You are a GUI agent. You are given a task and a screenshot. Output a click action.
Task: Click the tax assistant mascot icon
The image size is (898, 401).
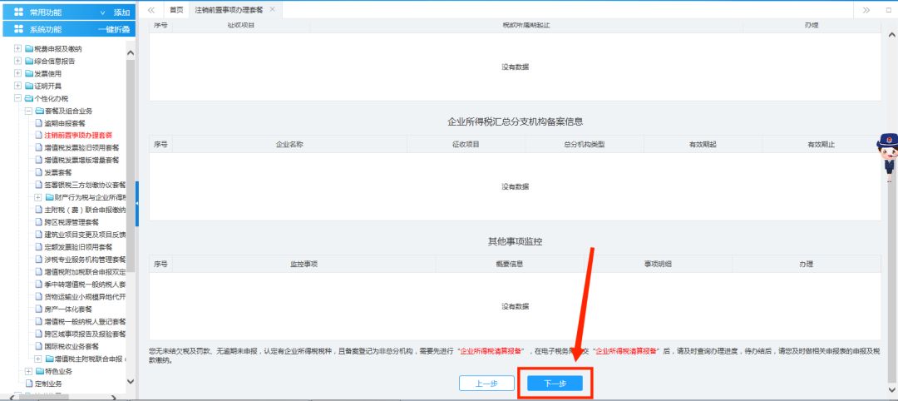pos(887,156)
